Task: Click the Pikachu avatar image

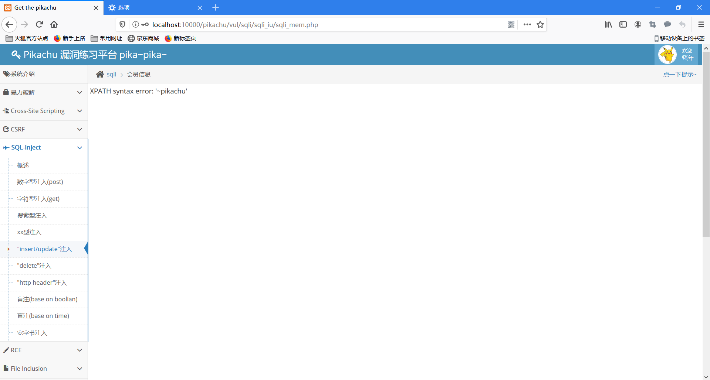Action: [x=667, y=55]
